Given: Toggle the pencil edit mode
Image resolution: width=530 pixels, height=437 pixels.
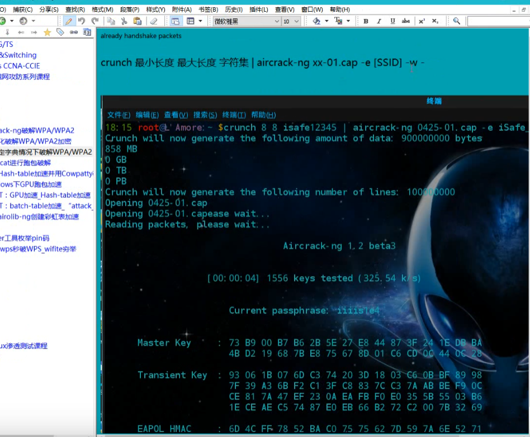Looking at the screenshot, I should coord(69,21).
